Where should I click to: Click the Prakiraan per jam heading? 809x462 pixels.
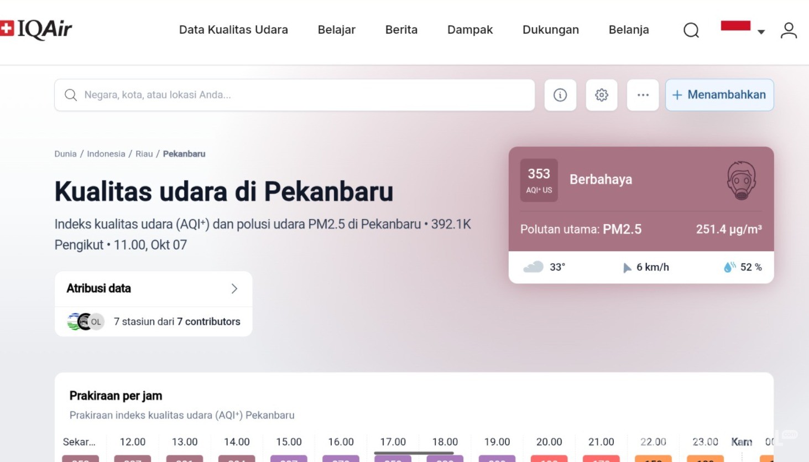pos(116,396)
